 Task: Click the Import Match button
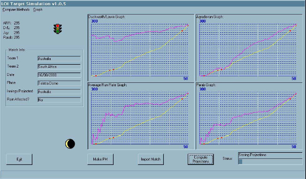[151, 159]
